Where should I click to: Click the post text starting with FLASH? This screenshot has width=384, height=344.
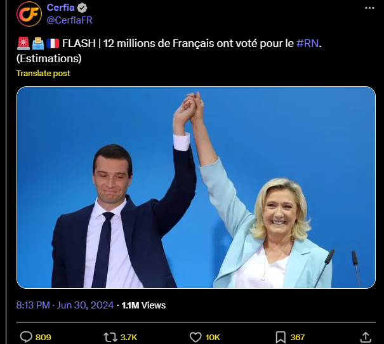click(x=169, y=51)
